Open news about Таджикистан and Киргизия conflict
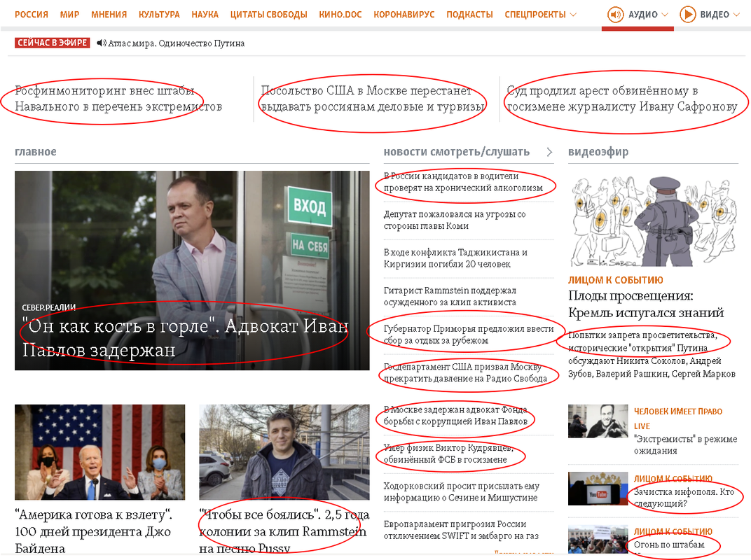Viewport: 751px width, 560px height. pyautogui.click(x=455, y=258)
